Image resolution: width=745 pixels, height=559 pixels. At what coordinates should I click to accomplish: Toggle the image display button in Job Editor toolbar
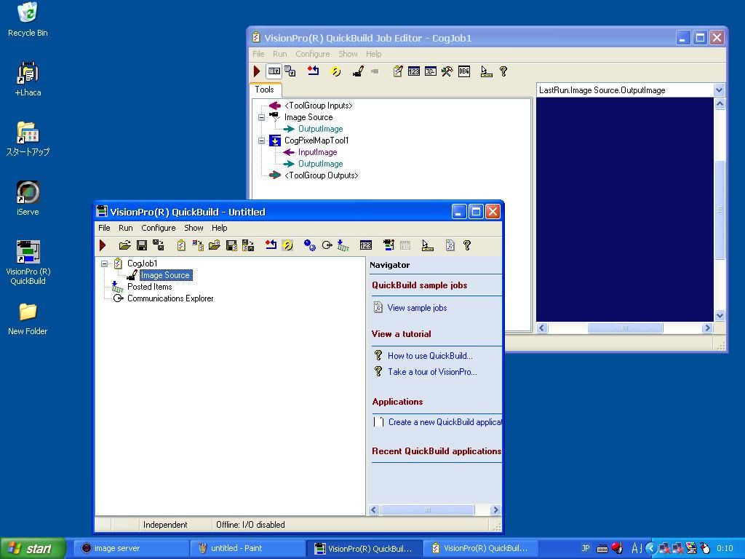[x=273, y=71]
